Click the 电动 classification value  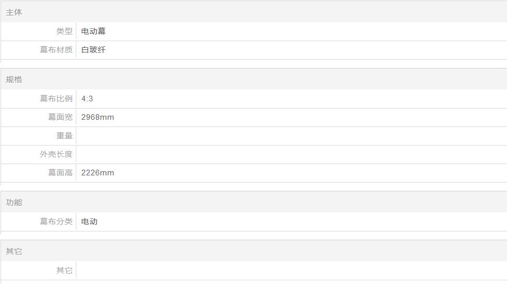point(89,222)
